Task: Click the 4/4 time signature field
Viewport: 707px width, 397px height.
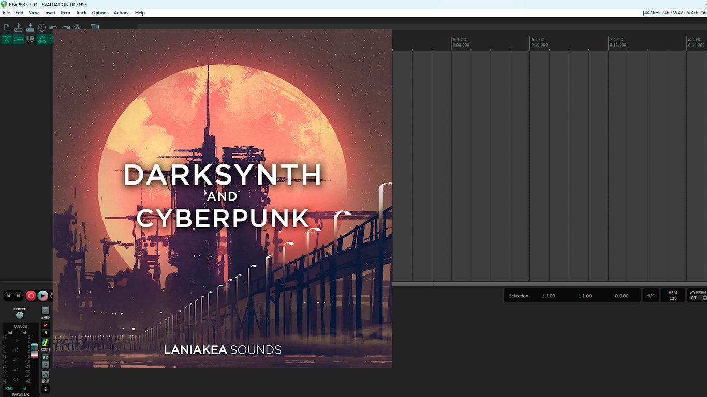Action: 651,296
